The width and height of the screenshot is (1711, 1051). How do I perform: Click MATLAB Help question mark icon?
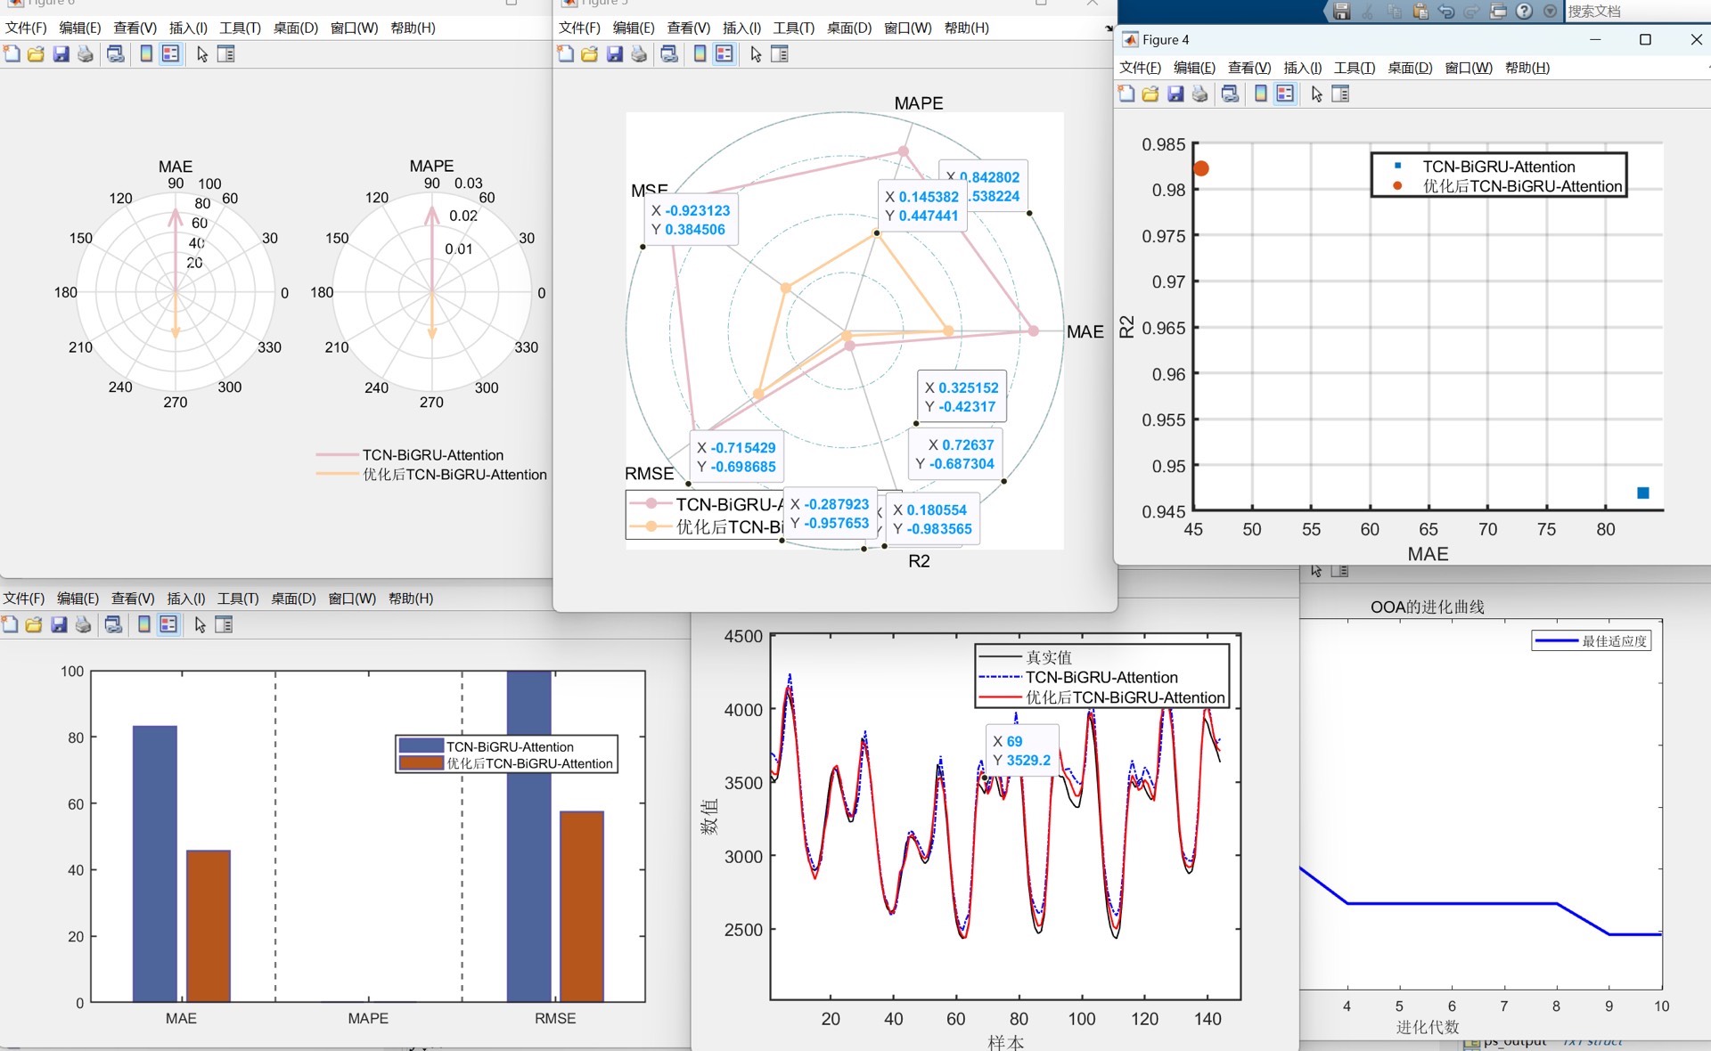(x=1525, y=12)
